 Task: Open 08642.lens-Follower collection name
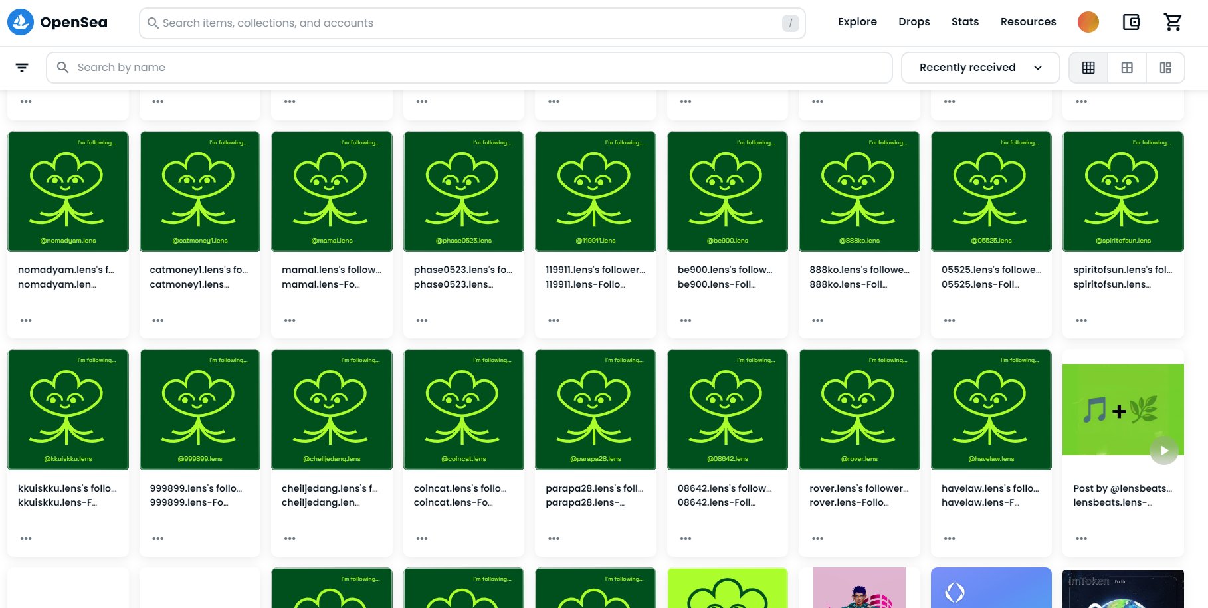pos(716,502)
